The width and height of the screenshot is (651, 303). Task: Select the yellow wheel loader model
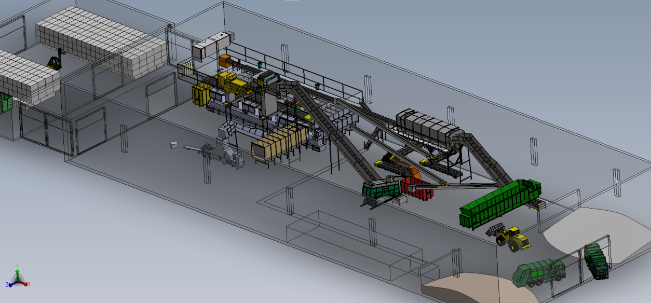click(509, 237)
